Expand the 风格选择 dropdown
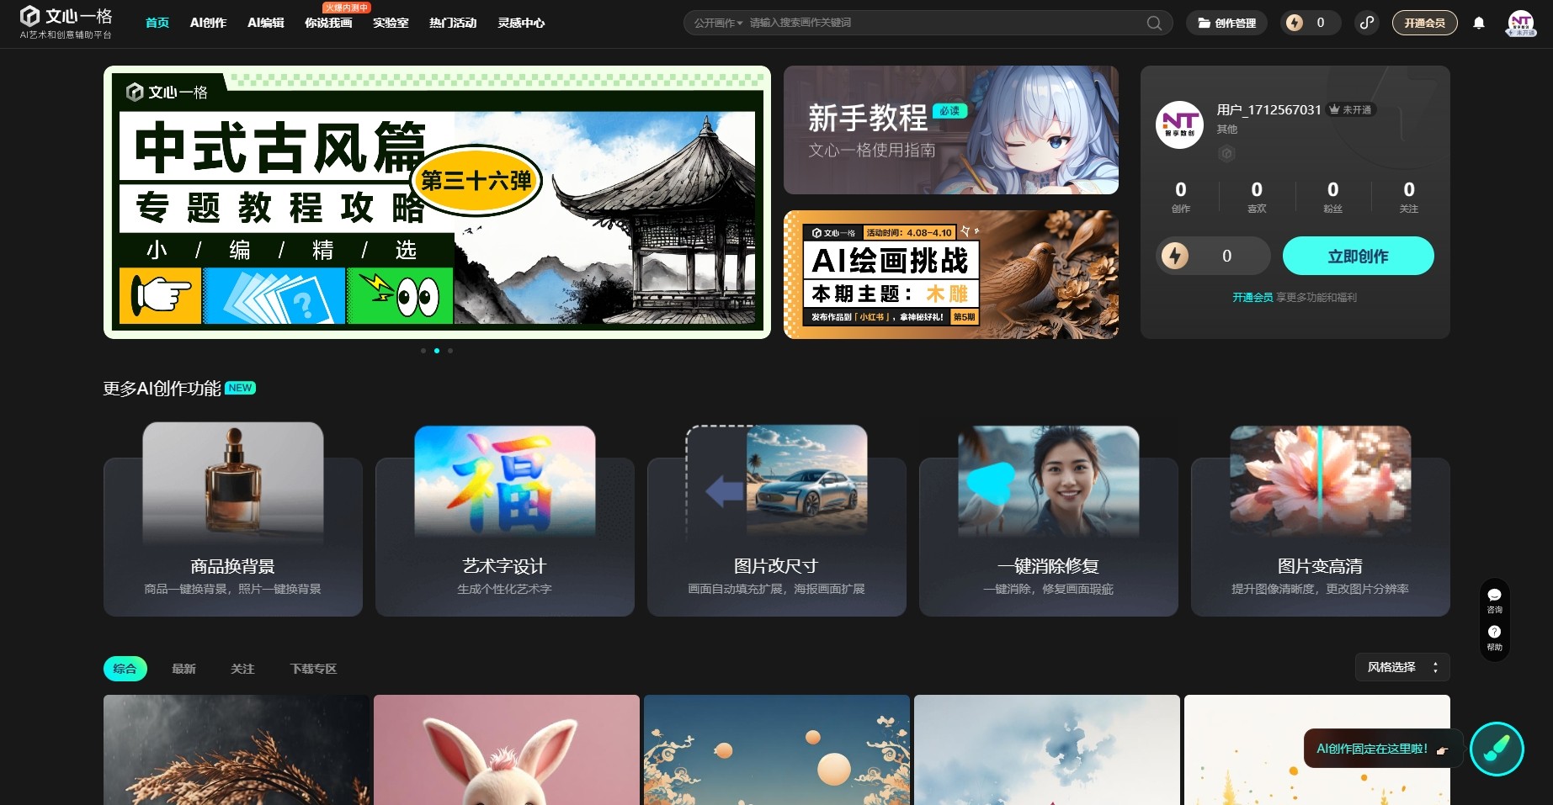The height and width of the screenshot is (805, 1553). (x=1402, y=667)
